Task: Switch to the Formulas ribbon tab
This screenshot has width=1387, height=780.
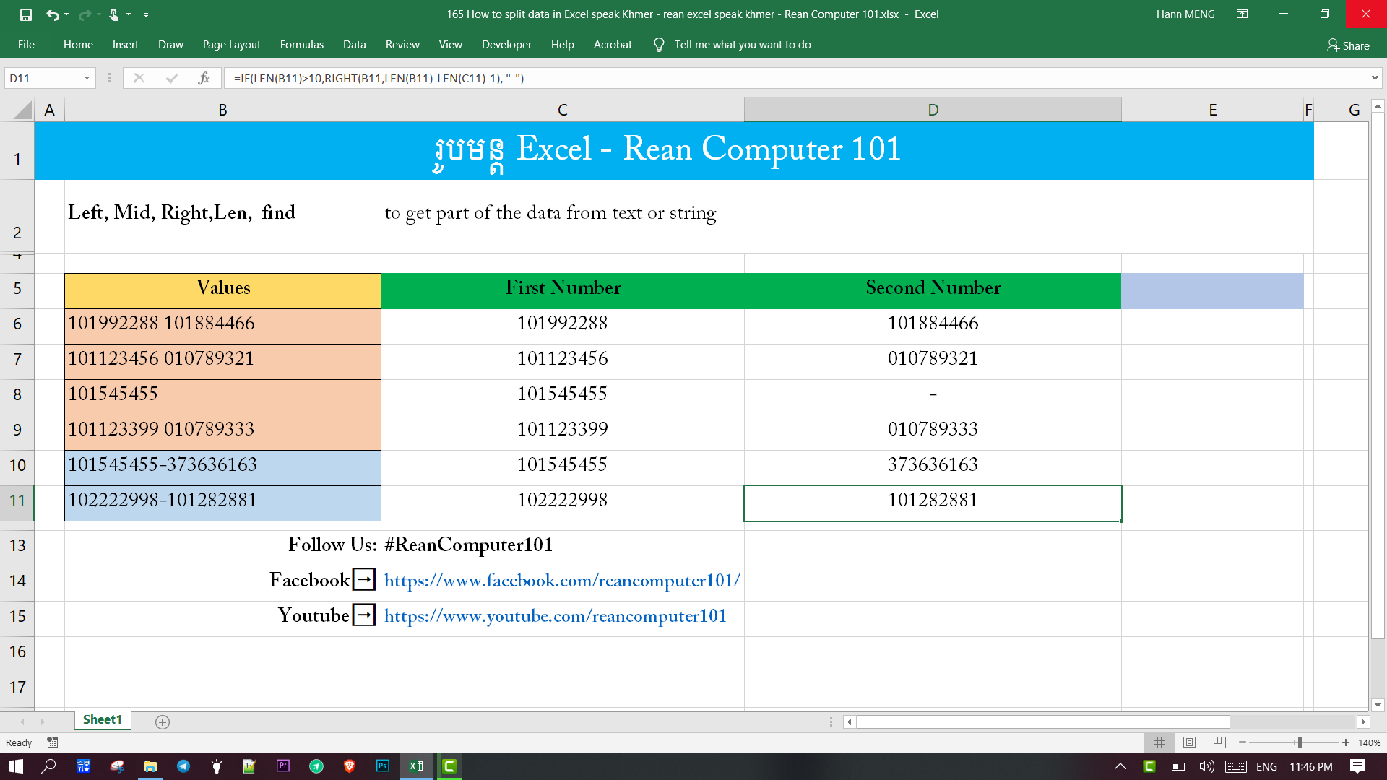Action: [x=302, y=45]
